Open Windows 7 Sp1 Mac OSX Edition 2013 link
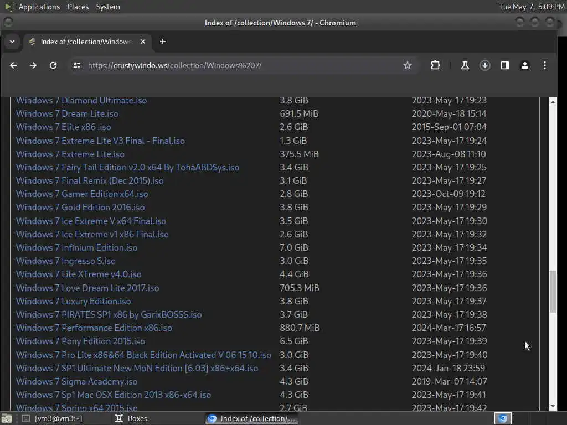Screen dimensions: 567x425 click(114, 395)
